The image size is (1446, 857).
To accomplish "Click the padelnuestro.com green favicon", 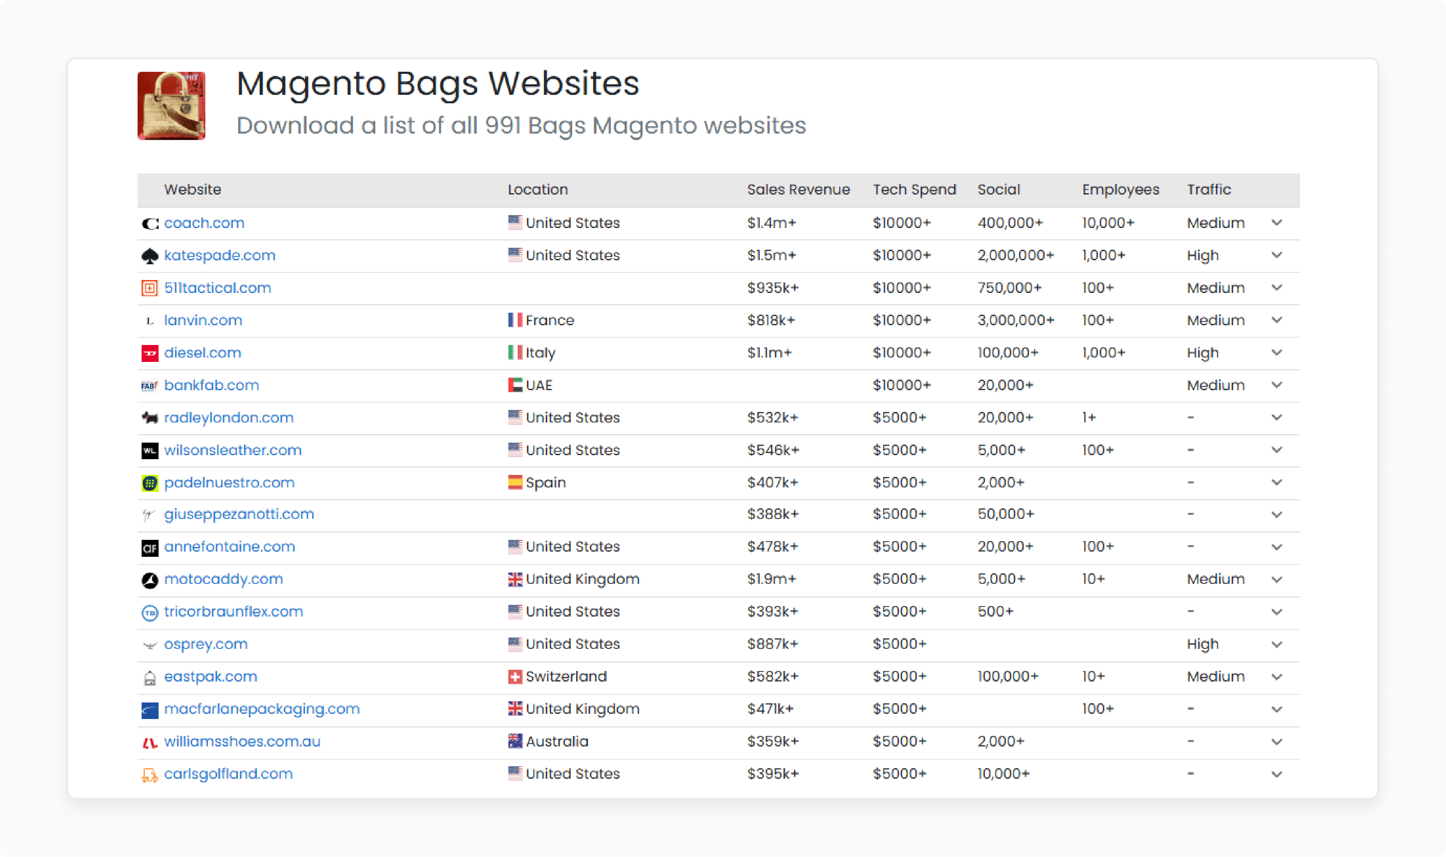I will point(150,483).
